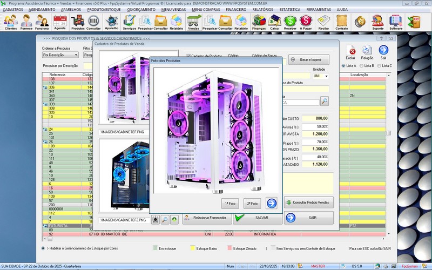Click the Excluir icon in search window
This screenshot has height=270, width=432.
point(350,52)
